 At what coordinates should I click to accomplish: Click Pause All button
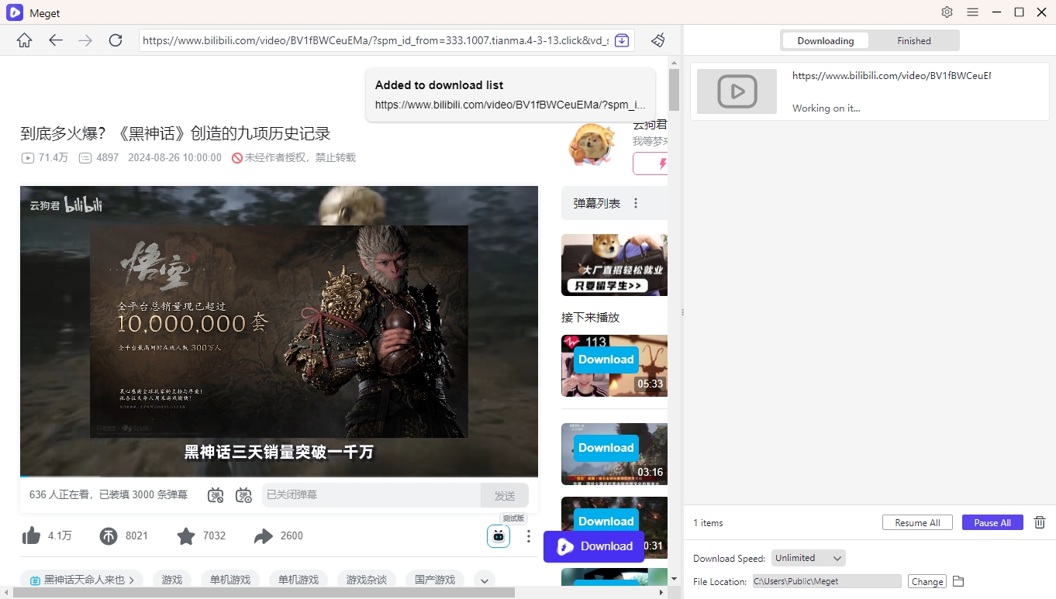click(x=992, y=522)
